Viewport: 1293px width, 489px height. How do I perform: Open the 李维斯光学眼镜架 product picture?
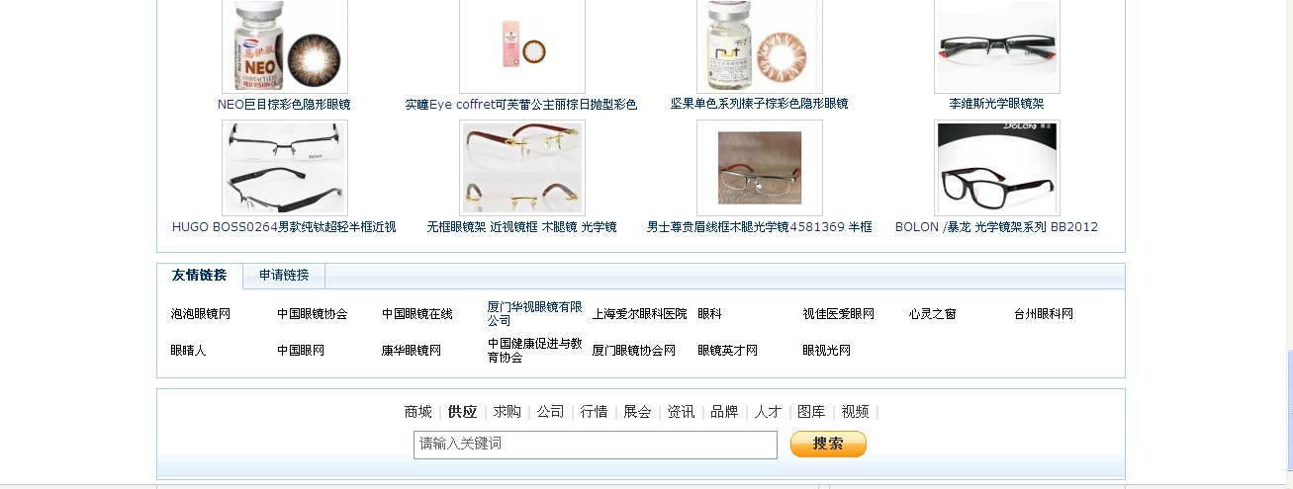pos(997,45)
